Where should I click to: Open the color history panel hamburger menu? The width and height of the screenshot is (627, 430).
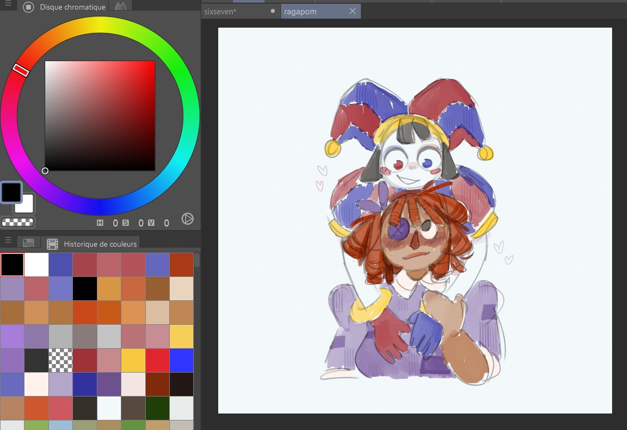click(x=8, y=240)
